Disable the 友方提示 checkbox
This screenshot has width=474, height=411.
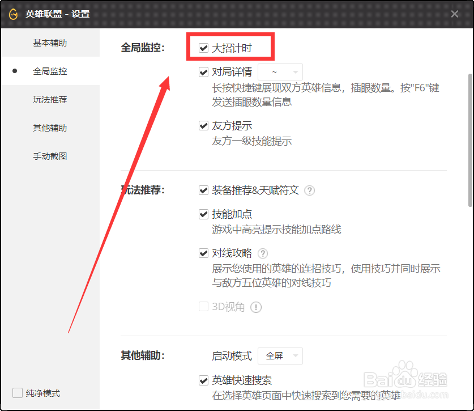203,125
